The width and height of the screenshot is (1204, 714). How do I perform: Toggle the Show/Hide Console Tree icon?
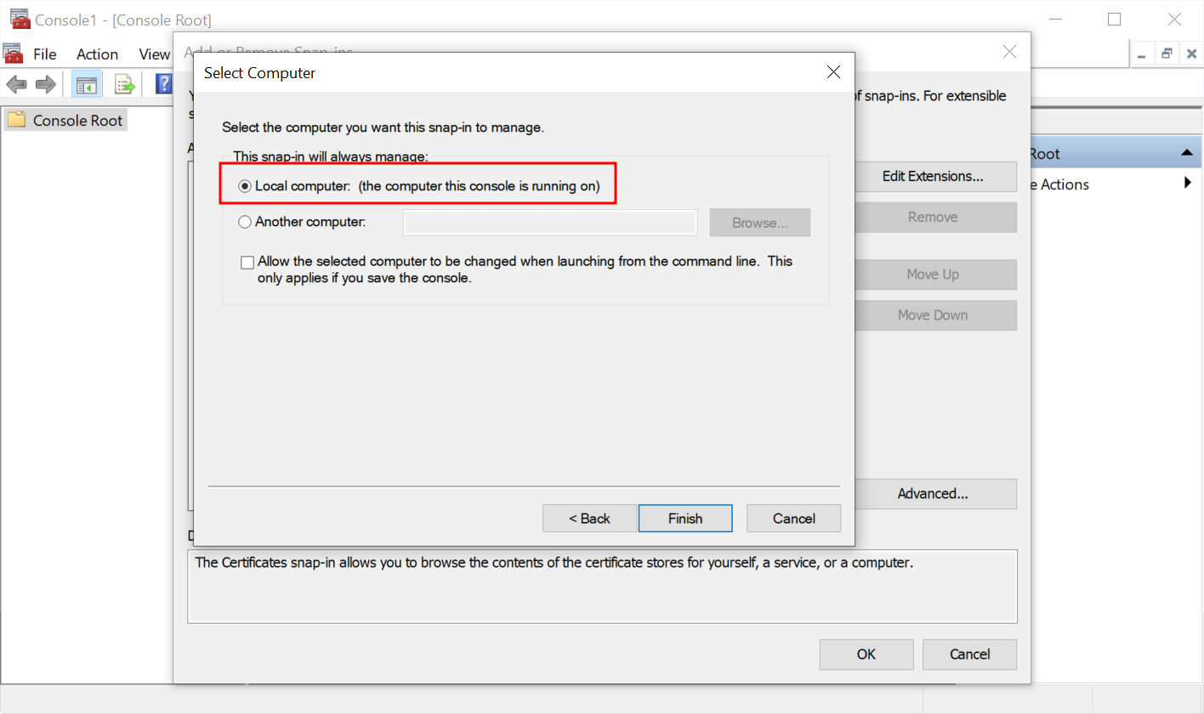pos(86,84)
